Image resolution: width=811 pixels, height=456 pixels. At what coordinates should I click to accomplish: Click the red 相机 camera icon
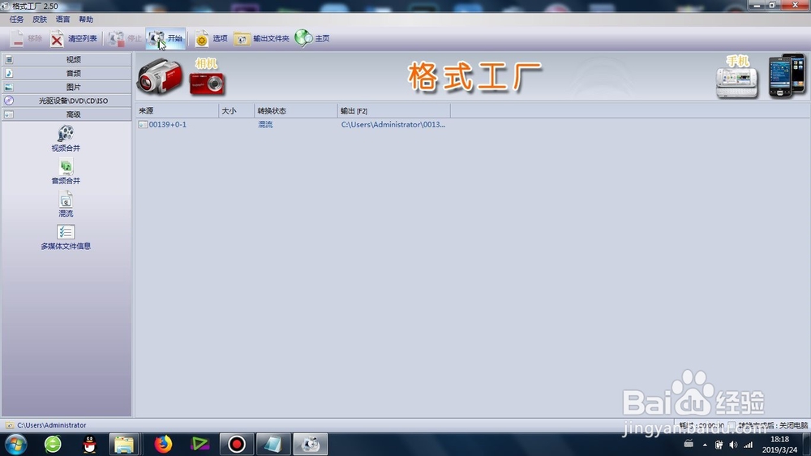(207, 83)
